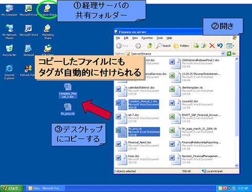Open the Finance Share desktop icon
The image size is (252, 192).
(x=48, y=10)
